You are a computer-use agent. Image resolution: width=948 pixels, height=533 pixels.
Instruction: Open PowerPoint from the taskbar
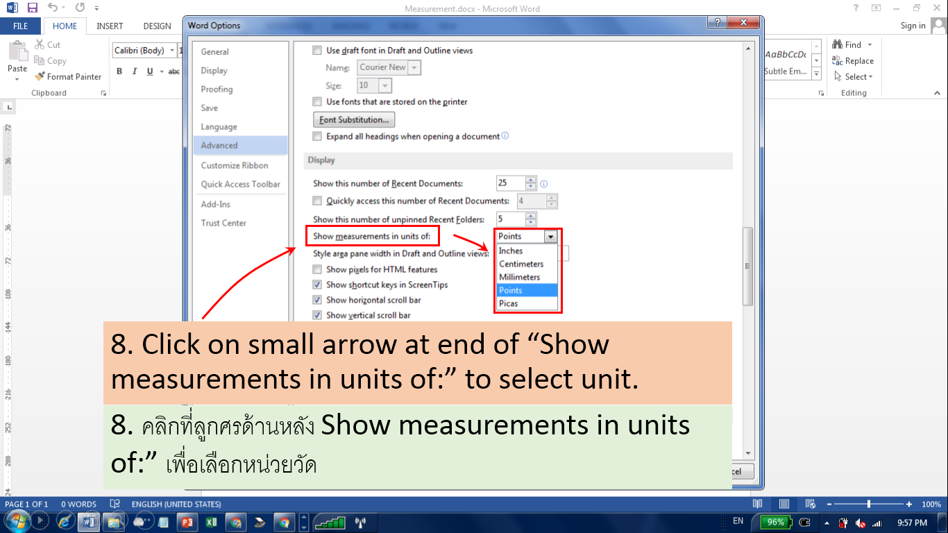pos(187,523)
